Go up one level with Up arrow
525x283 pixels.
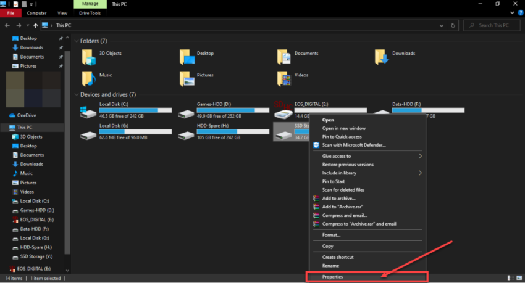click(35, 25)
